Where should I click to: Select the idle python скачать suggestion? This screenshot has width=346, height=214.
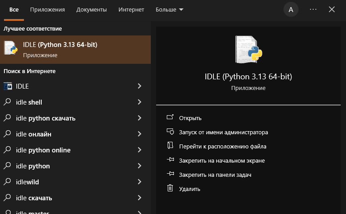point(46,118)
